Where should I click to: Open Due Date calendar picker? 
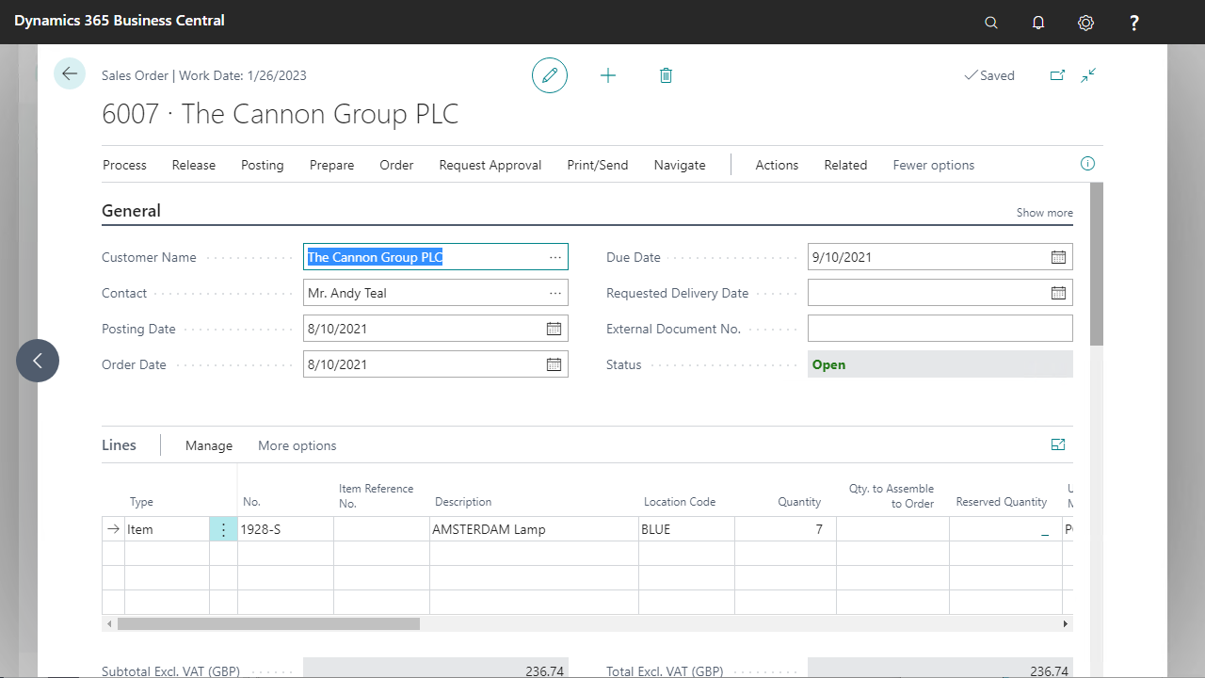(x=1058, y=257)
